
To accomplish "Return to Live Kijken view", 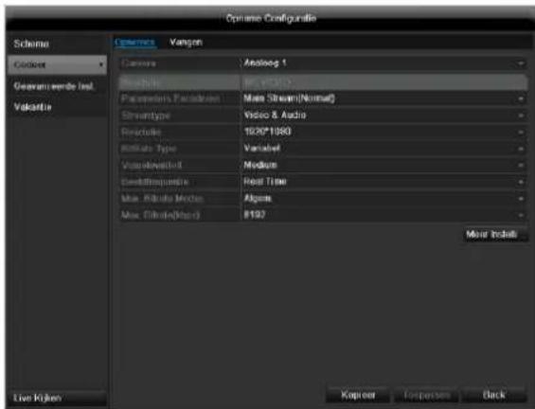I will pyautogui.click(x=57, y=398).
